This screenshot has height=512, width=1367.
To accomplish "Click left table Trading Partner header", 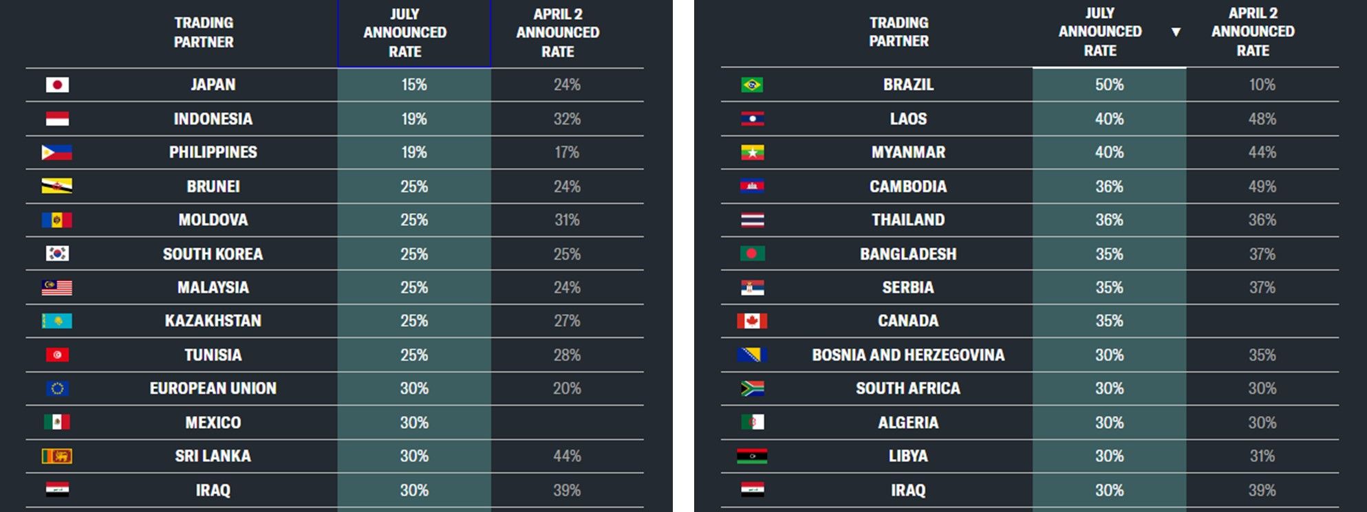I will point(204,32).
